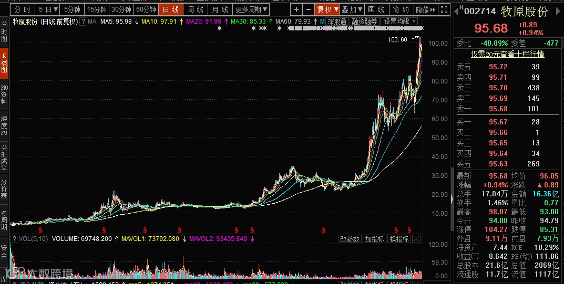Click 加指标 in the VOL panel

(x=374, y=239)
